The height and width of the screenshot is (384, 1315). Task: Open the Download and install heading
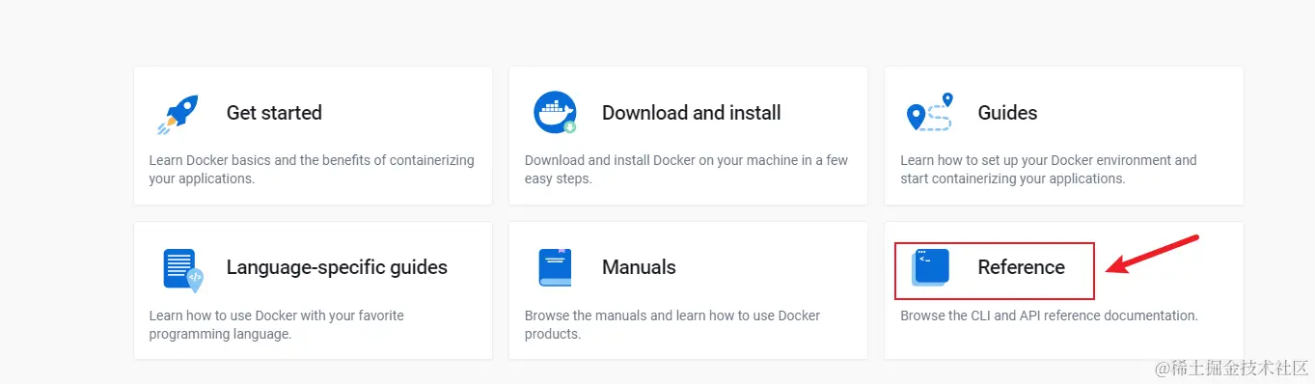(692, 113)
